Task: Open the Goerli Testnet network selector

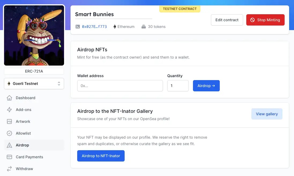Action: [34, 84]
